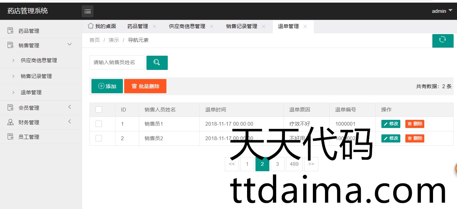This screenshot has width=457, height=209.
Task: Click the hamburger menu toggle icon
Action: 87,11
